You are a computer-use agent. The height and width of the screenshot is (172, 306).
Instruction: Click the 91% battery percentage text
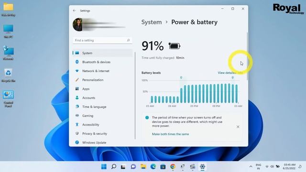153,46
